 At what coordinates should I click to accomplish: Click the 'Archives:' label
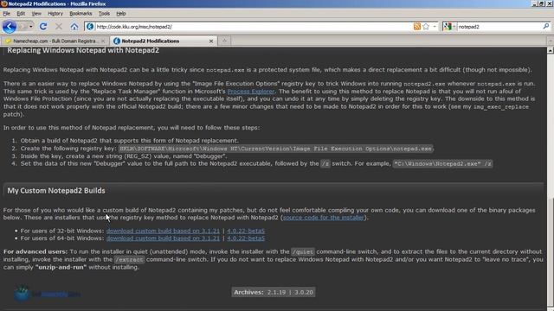click(x=248, y=292)
